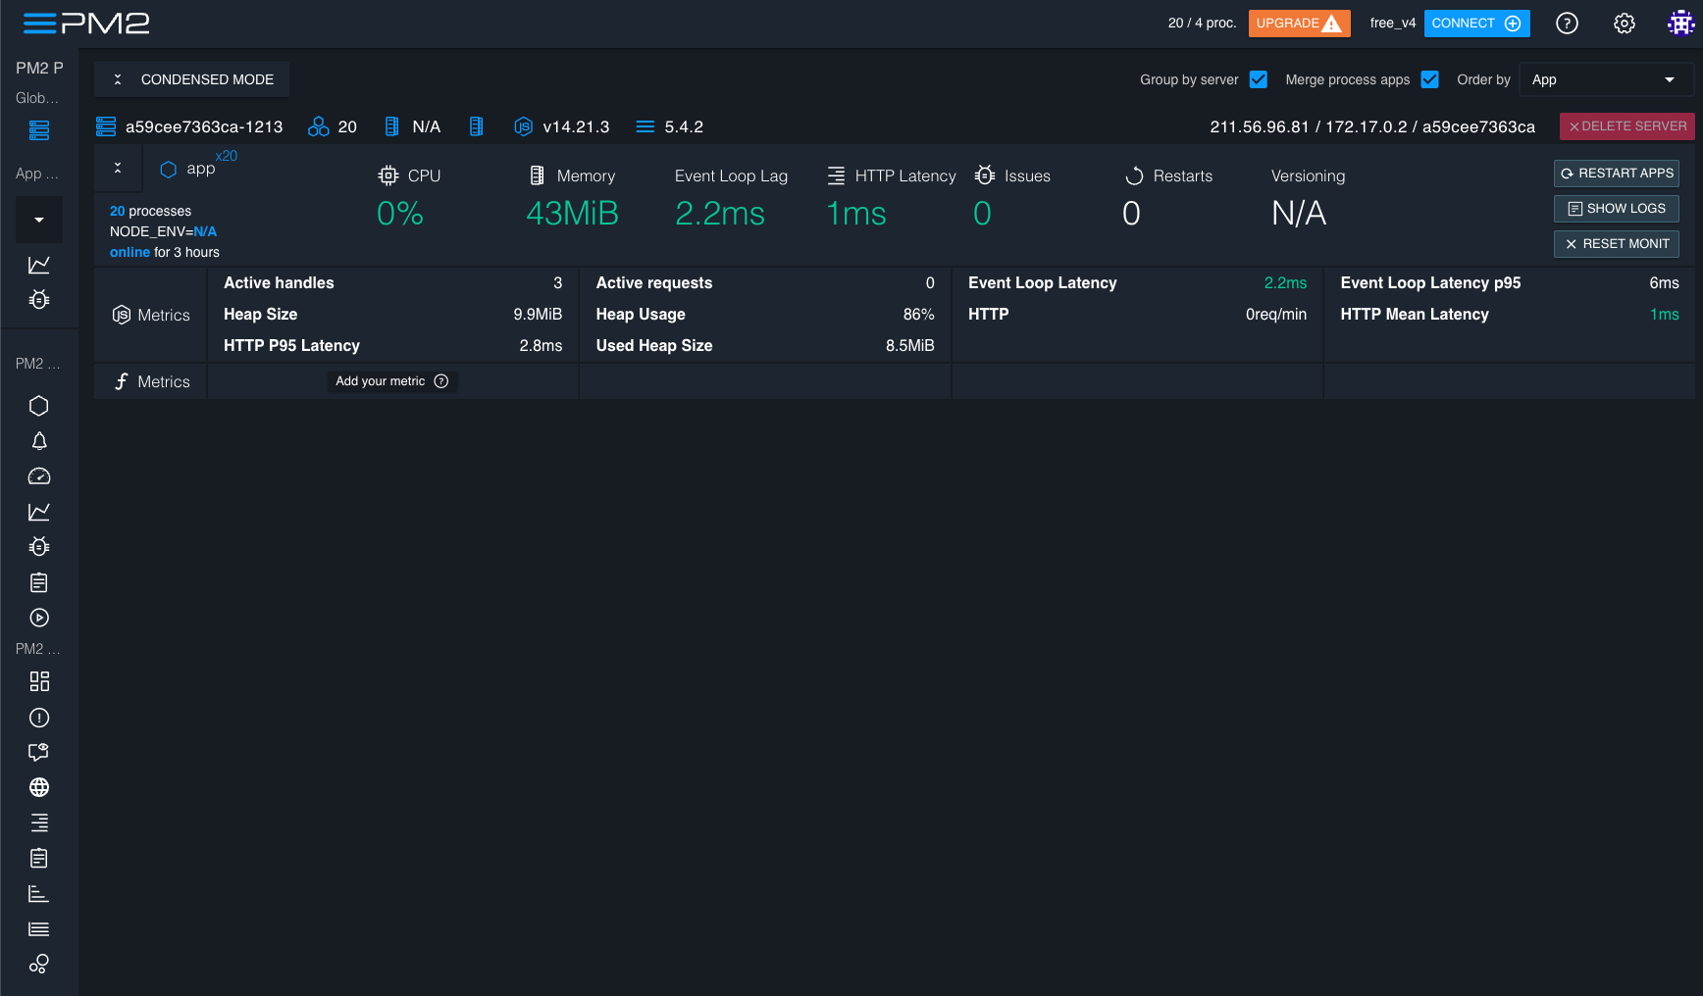Click the CONNECT button

1476,24
